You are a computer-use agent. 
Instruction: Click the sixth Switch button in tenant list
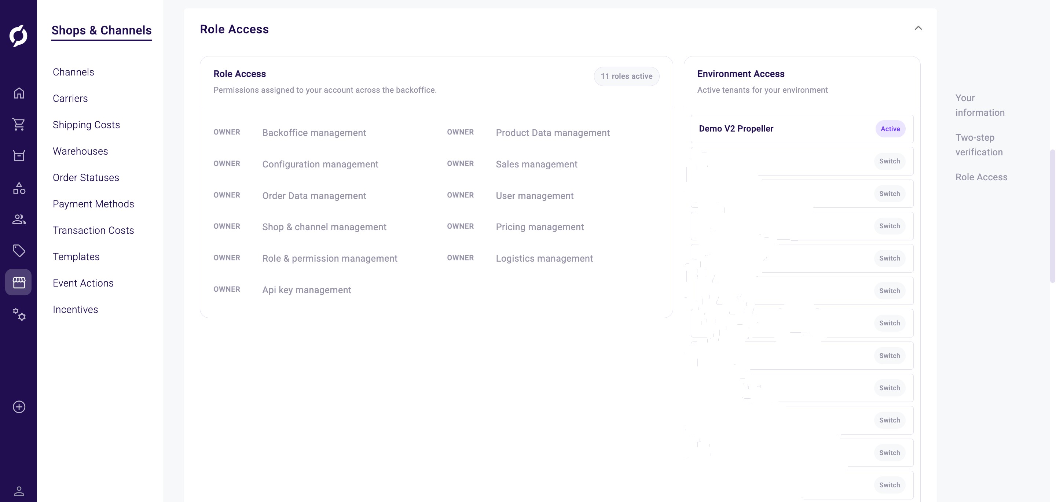click(890, 323)
